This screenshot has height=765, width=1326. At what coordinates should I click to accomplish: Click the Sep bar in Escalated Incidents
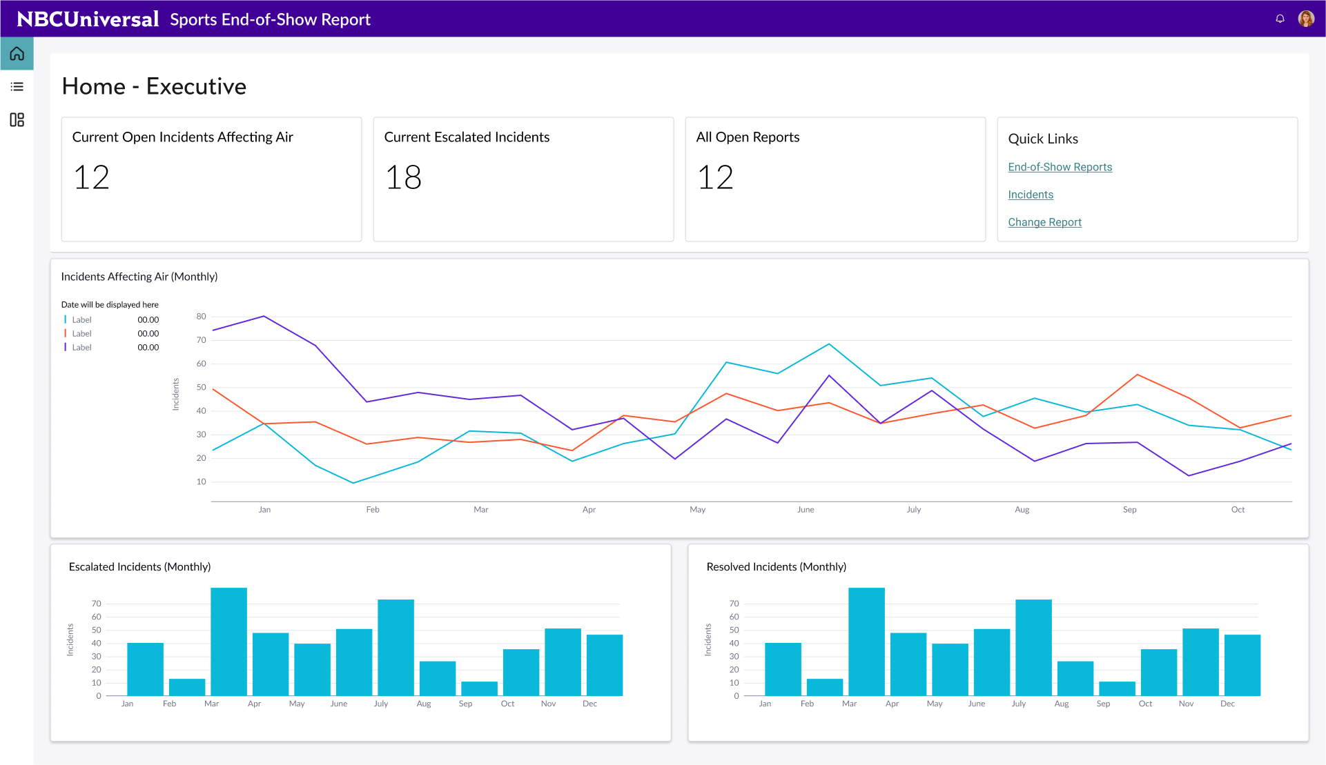(x=479, y=688)
